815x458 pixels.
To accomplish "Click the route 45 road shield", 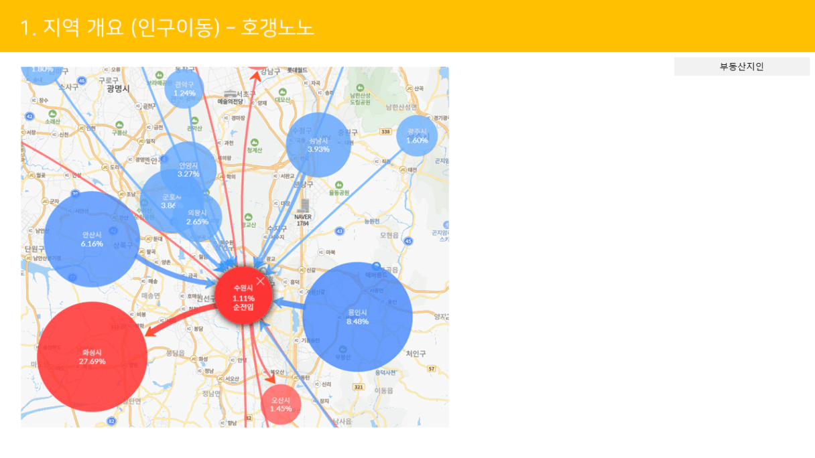I will 408,241.
